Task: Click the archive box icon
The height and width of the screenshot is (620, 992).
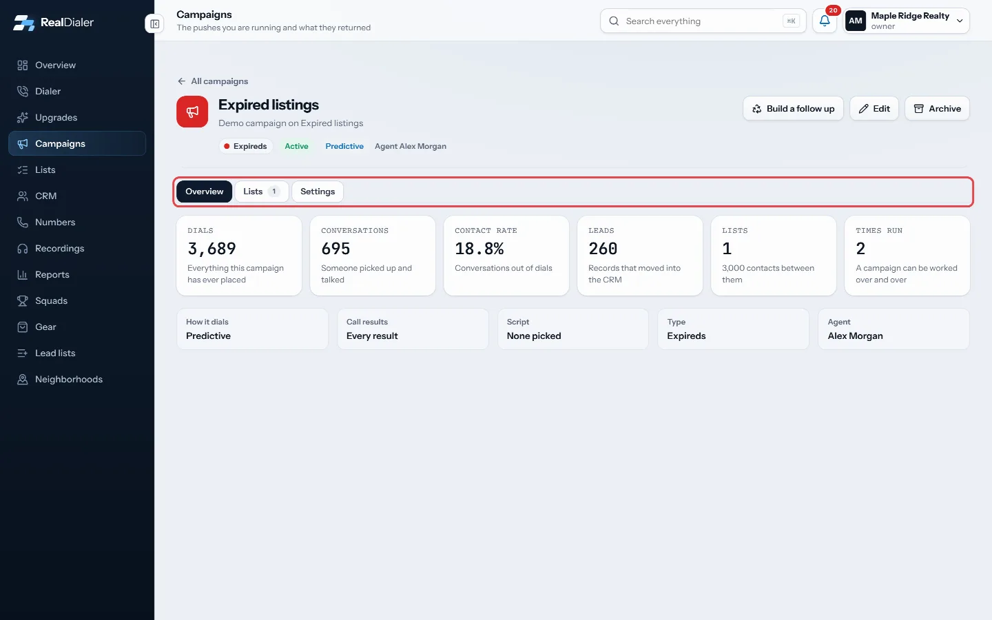Action: tap(919, 109)
